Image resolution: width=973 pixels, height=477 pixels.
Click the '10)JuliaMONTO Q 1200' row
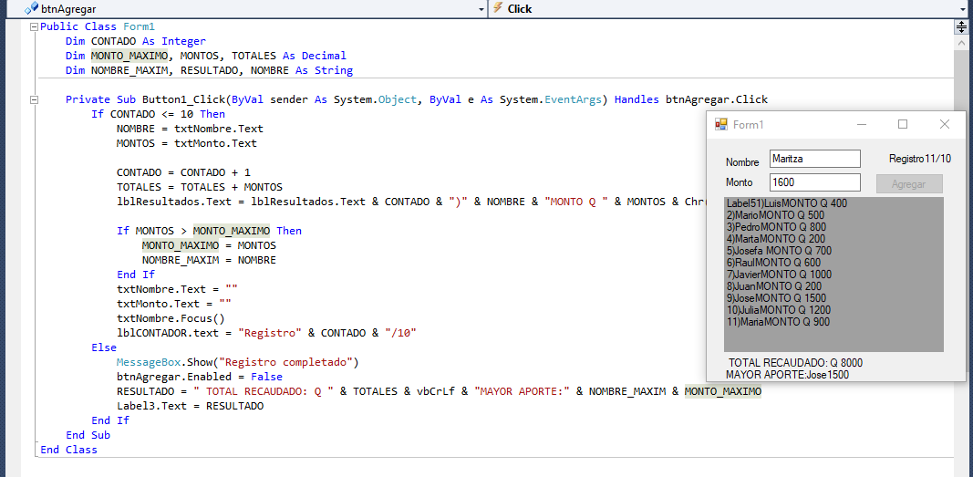tap(778, 309)
